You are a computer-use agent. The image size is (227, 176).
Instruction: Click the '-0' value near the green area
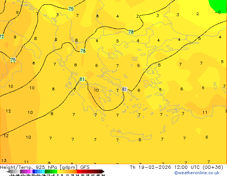tap(218, 13)
